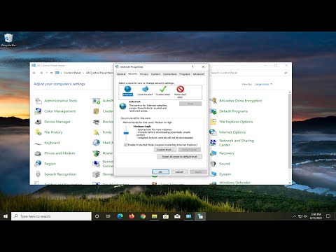Click the Control Panel breadcrumb link

(x=72, y=73)
